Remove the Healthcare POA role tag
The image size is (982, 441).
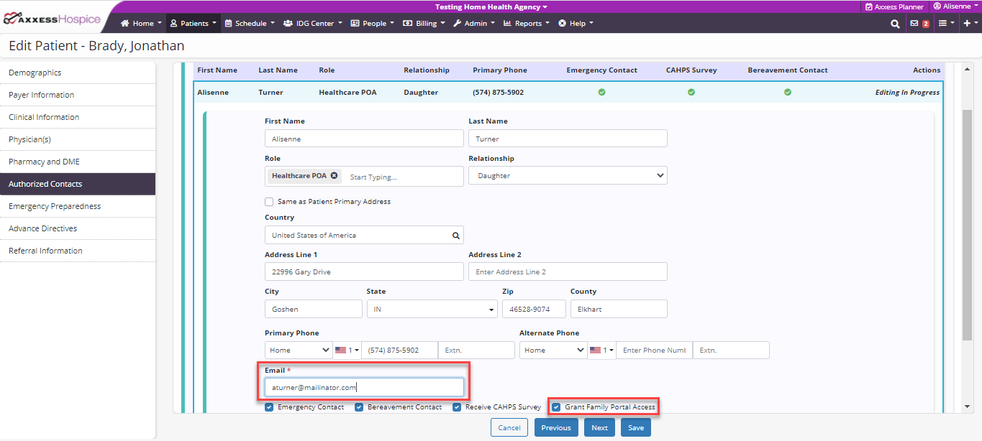pyautogui.click(x=334, y=176)
